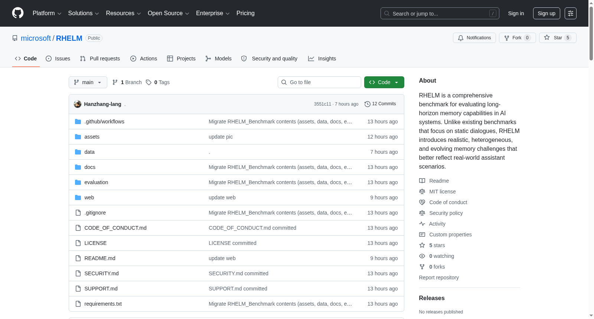
Task: Click the web folder icon
Action: (x=78, y=197)
